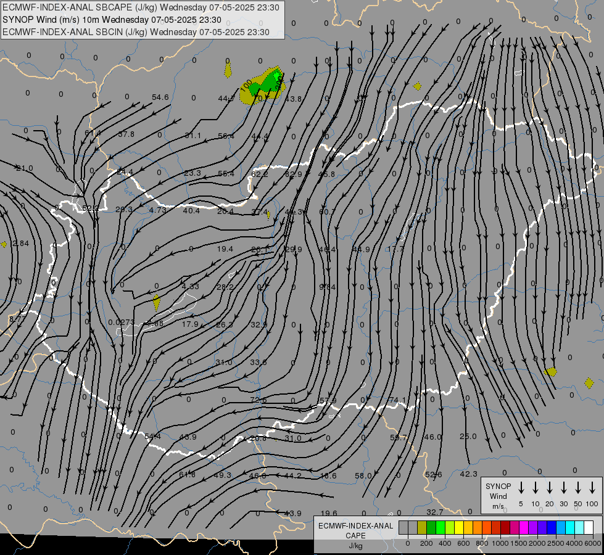Image resolution: width=604 pixels, height=555 pixels.
Task: Click the wind arrow above the 100 label
Action: point(592,488)
